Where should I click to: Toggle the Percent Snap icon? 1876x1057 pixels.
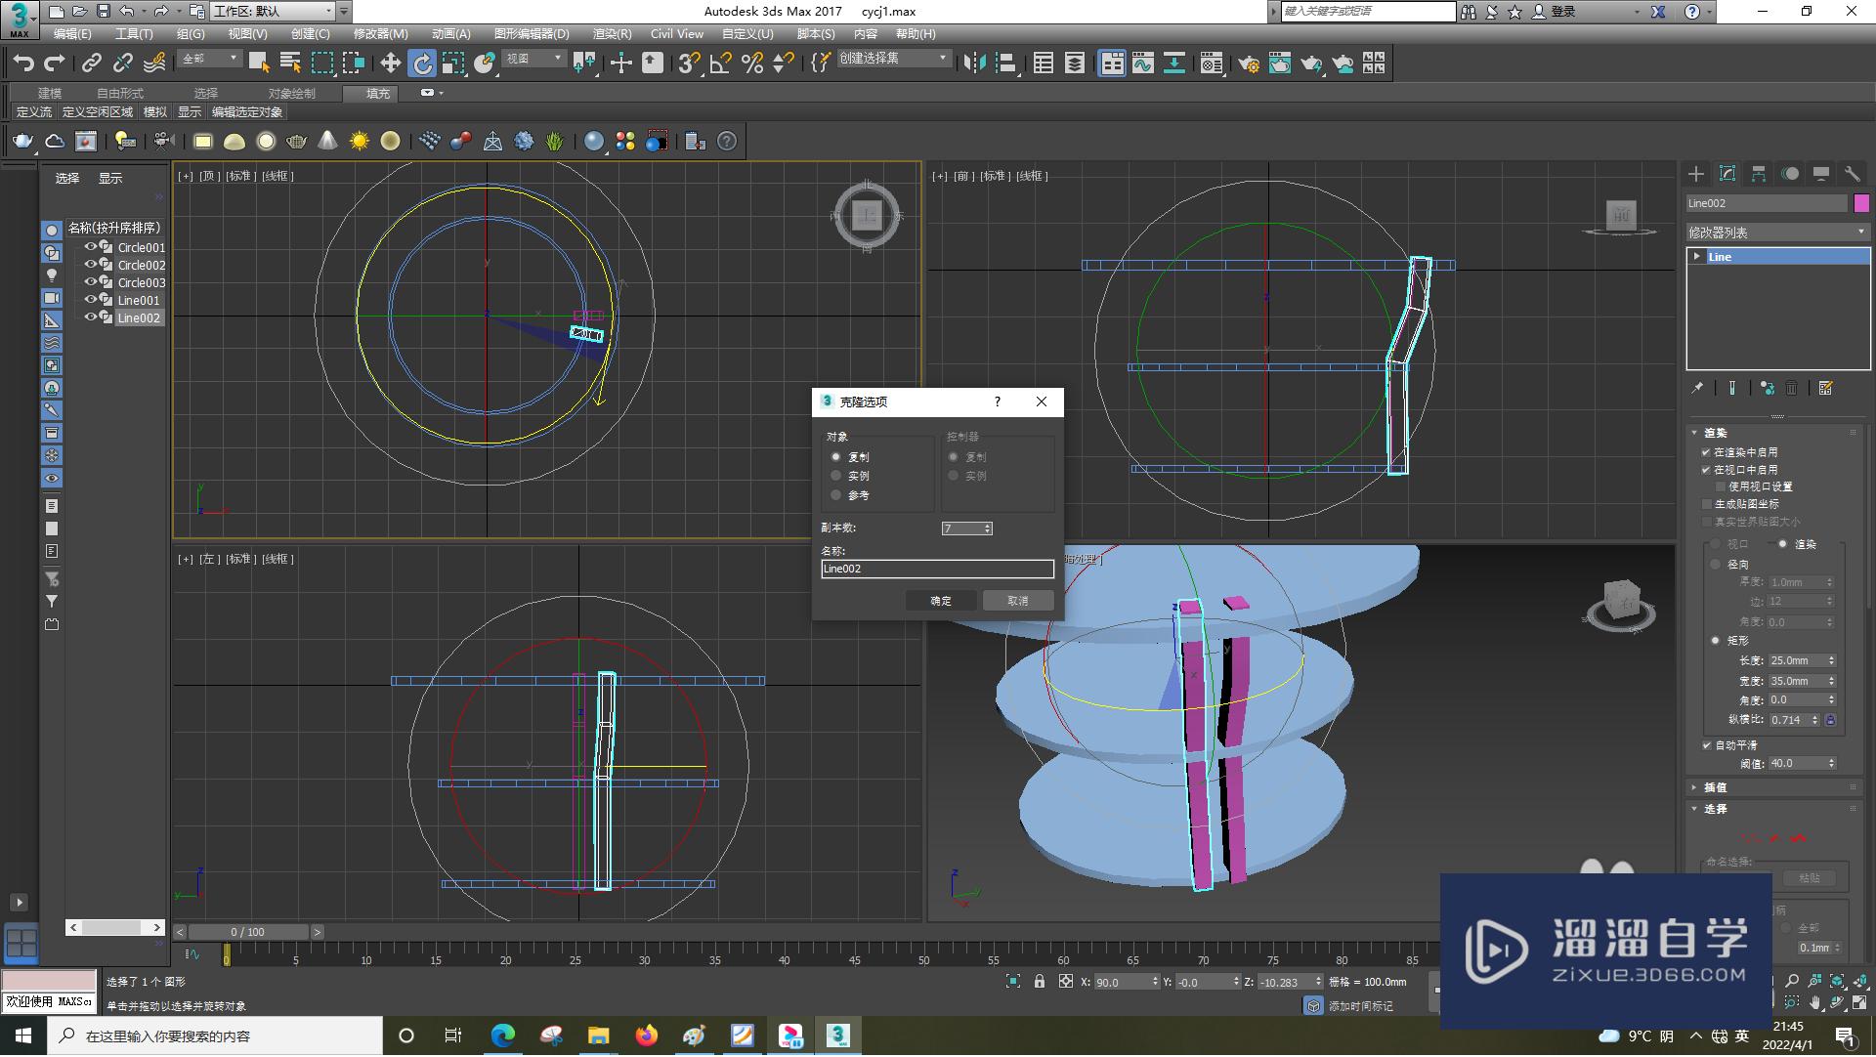point(752,63)
